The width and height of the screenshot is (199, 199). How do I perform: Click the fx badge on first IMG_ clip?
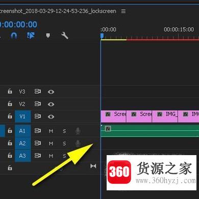(x=160, y=114)
